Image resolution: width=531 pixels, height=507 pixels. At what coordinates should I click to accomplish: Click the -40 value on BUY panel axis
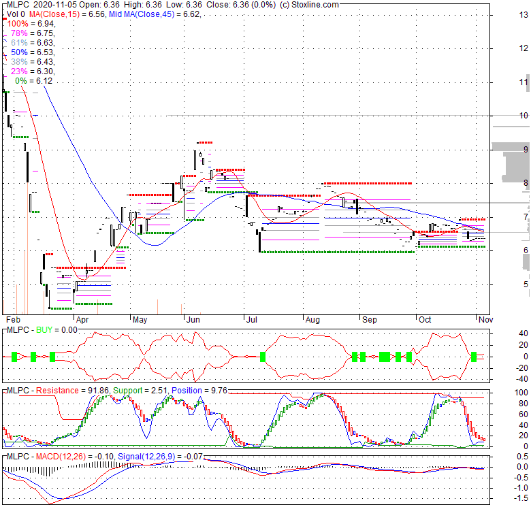[523, 379]
